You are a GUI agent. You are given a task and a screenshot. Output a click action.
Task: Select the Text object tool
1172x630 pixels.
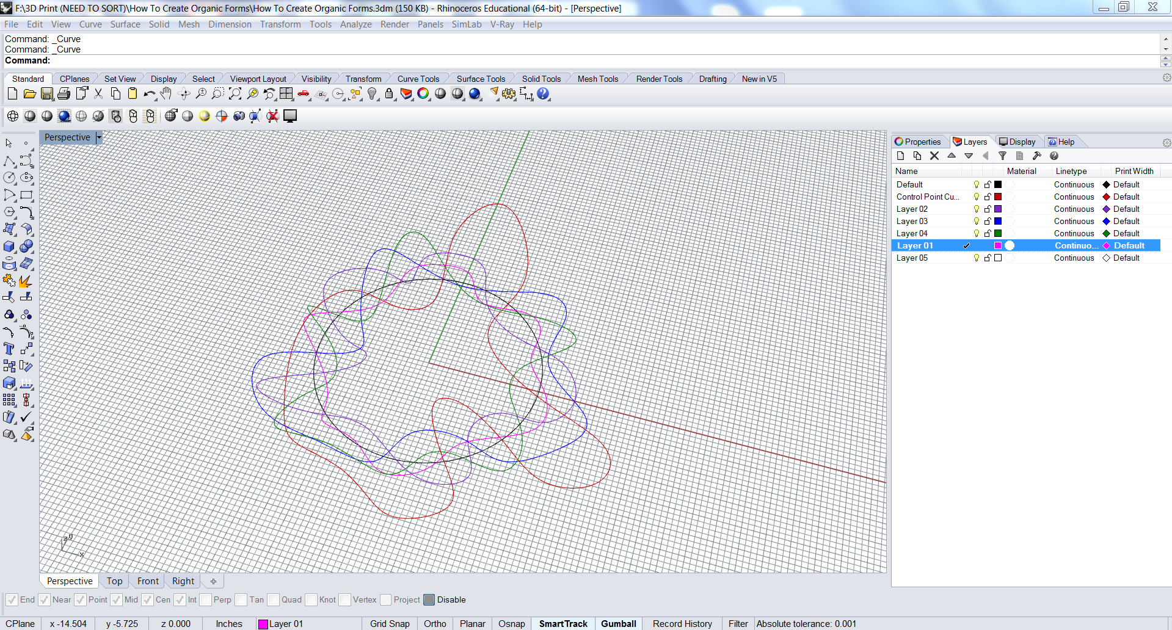pos(10,349)
